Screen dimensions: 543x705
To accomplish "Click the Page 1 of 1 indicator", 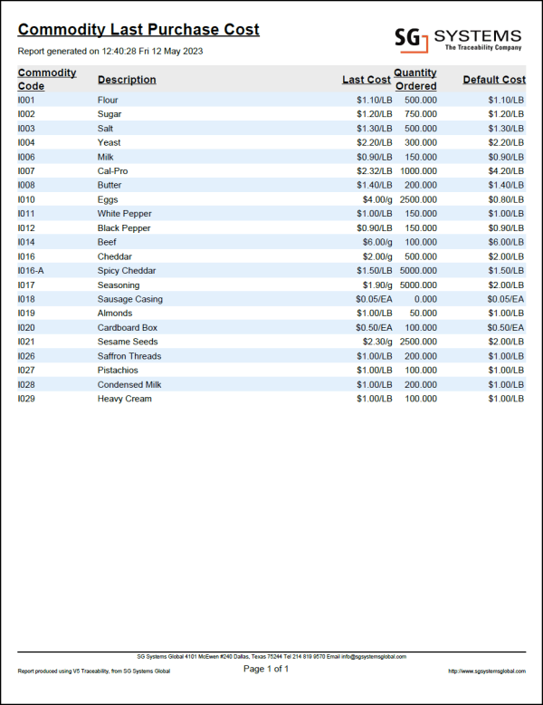I will [266, 669].
